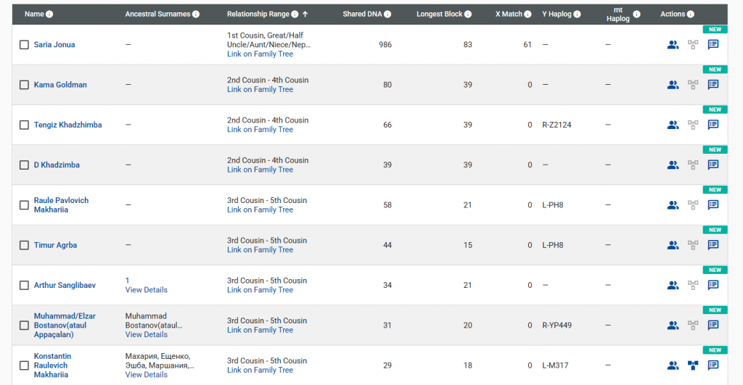View family tree icon for Kama Goldman

[x=693, y=85]
